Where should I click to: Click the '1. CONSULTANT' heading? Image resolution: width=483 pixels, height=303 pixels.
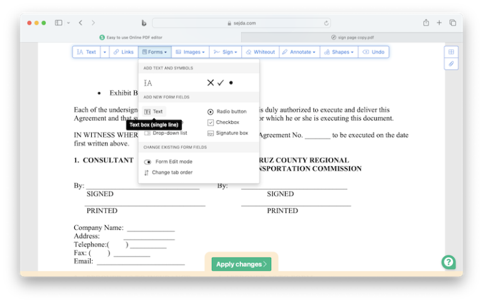(104, 160)
